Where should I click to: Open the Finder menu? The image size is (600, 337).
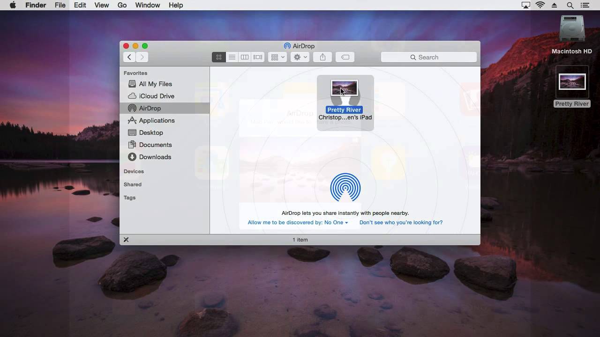(x=36, y=5)
